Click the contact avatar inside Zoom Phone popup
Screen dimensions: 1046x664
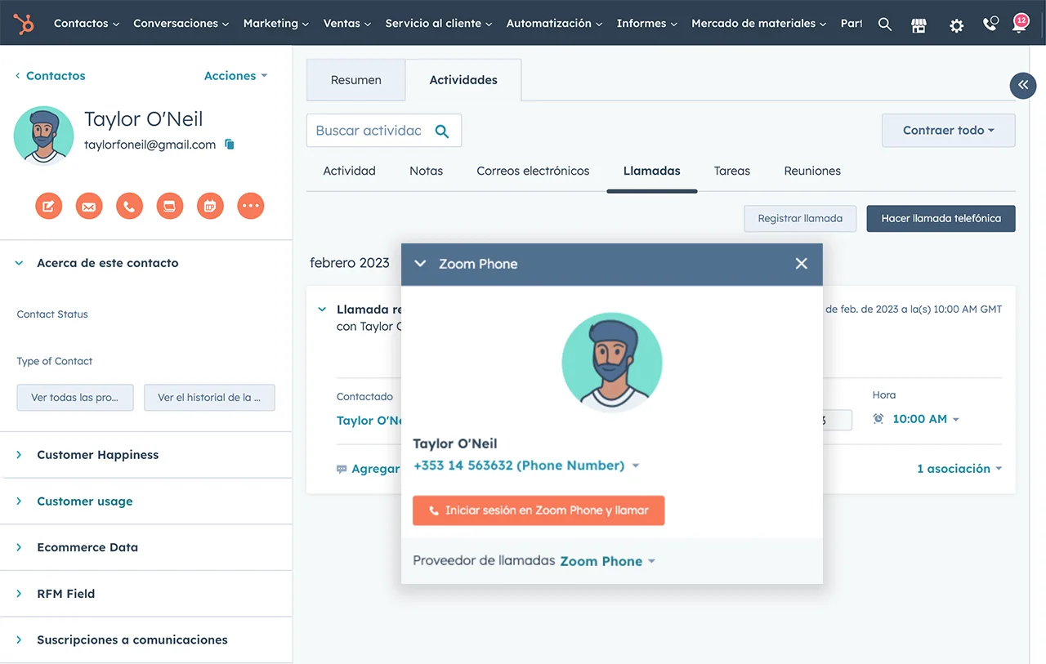coord(612,363)
